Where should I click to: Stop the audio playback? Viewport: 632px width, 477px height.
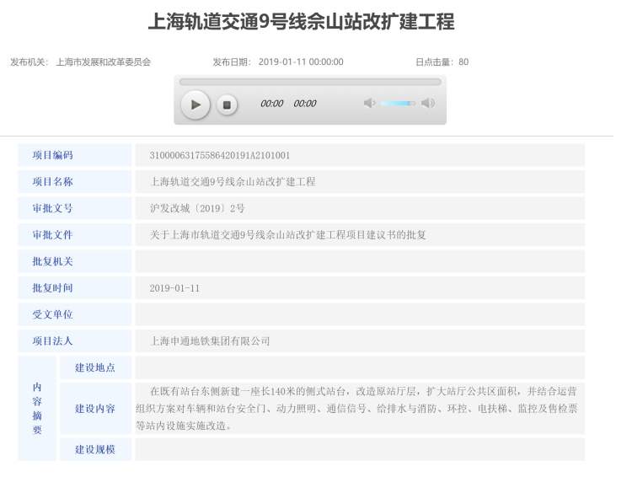(226, 105)
